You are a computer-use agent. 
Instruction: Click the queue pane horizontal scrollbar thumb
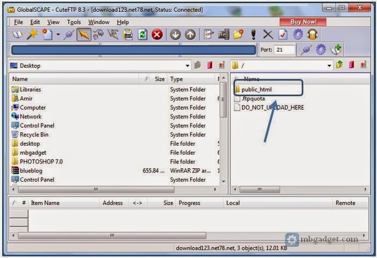coord(112,235)
